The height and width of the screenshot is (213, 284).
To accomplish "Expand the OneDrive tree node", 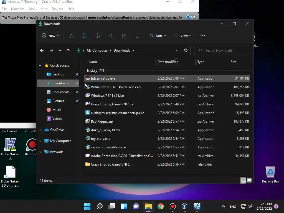I will [x=40, y=130].
